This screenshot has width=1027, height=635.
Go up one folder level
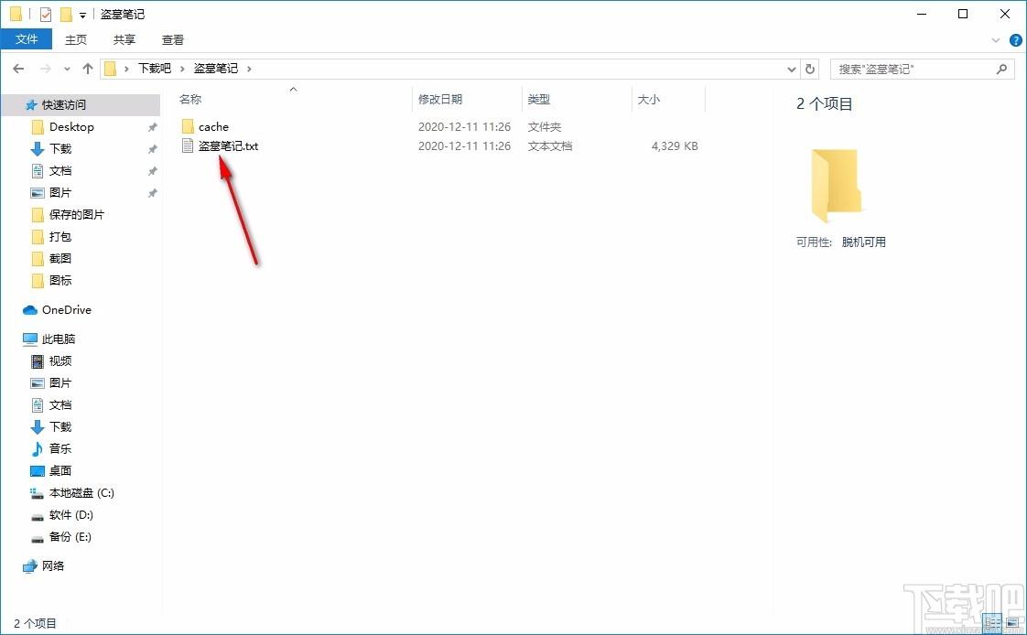tap(88, 69)
